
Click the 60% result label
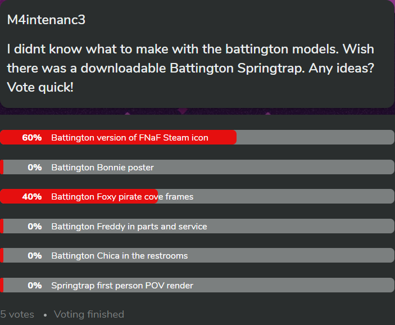(32, 138)
